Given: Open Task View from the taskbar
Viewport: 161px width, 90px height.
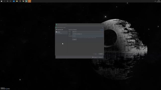Looking at the screenshot, I should tap(11, 1).
